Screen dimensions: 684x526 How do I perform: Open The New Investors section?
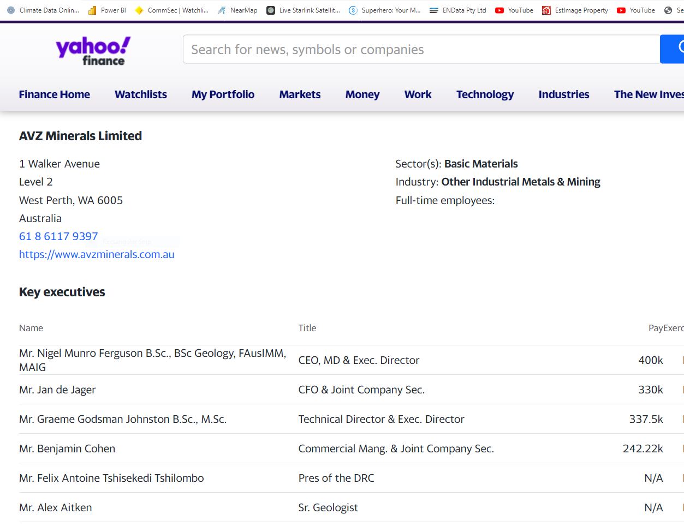(x=649, y=94)
